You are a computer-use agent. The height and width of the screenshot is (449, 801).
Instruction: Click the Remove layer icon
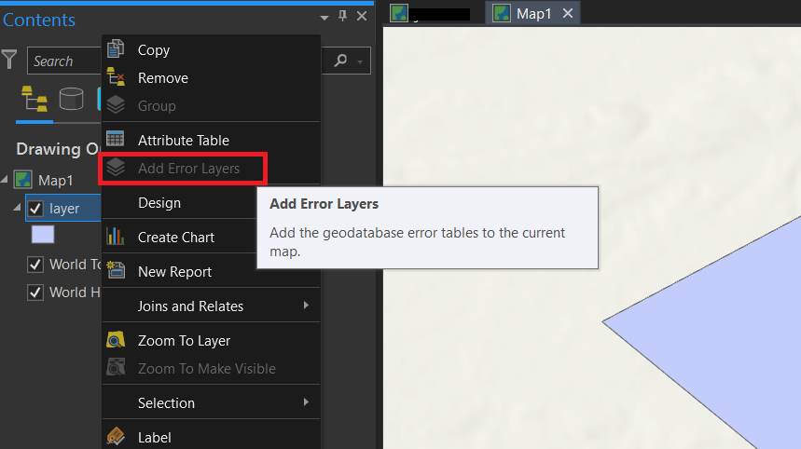116,77
